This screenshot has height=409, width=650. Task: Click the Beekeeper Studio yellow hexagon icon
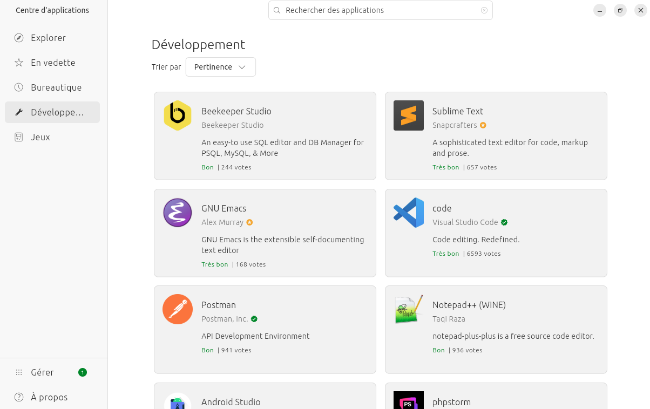pos(178,115)
